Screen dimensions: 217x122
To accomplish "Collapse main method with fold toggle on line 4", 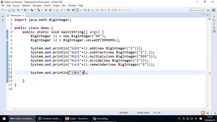I will pyautogui.click(x=13, y=32).
